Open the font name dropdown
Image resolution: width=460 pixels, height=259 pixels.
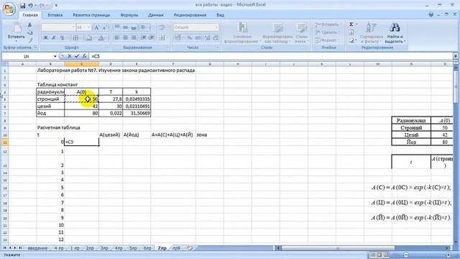73,27
